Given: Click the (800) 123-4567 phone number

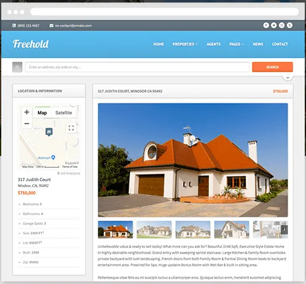Looking at the screenshot, I should pyautogui.click(x=28, y=25).
